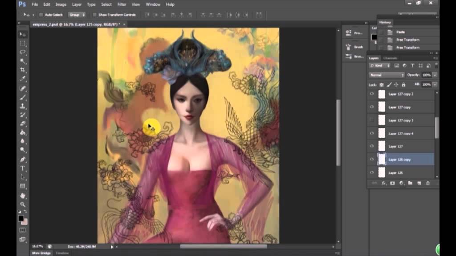Screen dimensions: 456x256
Task: Select the Blur tool
Action: 23,141
